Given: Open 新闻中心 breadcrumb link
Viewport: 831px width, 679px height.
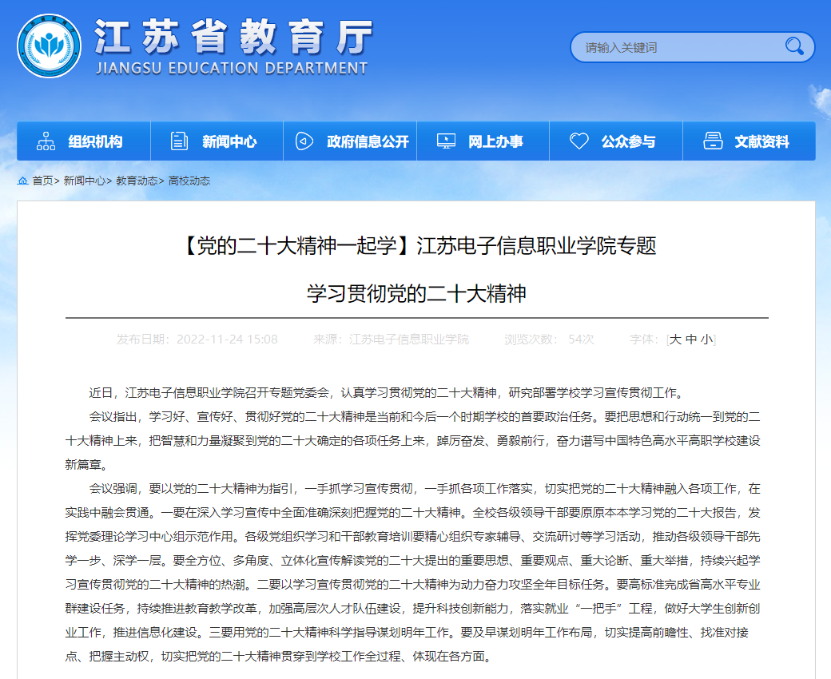Looking at the screenshot, I should coord(84,181).
